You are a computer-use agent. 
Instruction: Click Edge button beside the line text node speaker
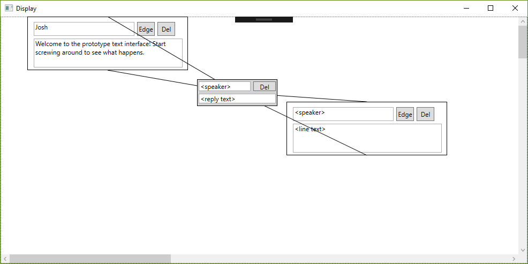point(405,114)
